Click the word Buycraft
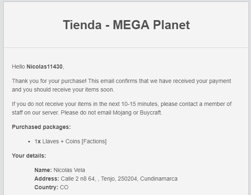The image size is (251, 195). point(151,112)
